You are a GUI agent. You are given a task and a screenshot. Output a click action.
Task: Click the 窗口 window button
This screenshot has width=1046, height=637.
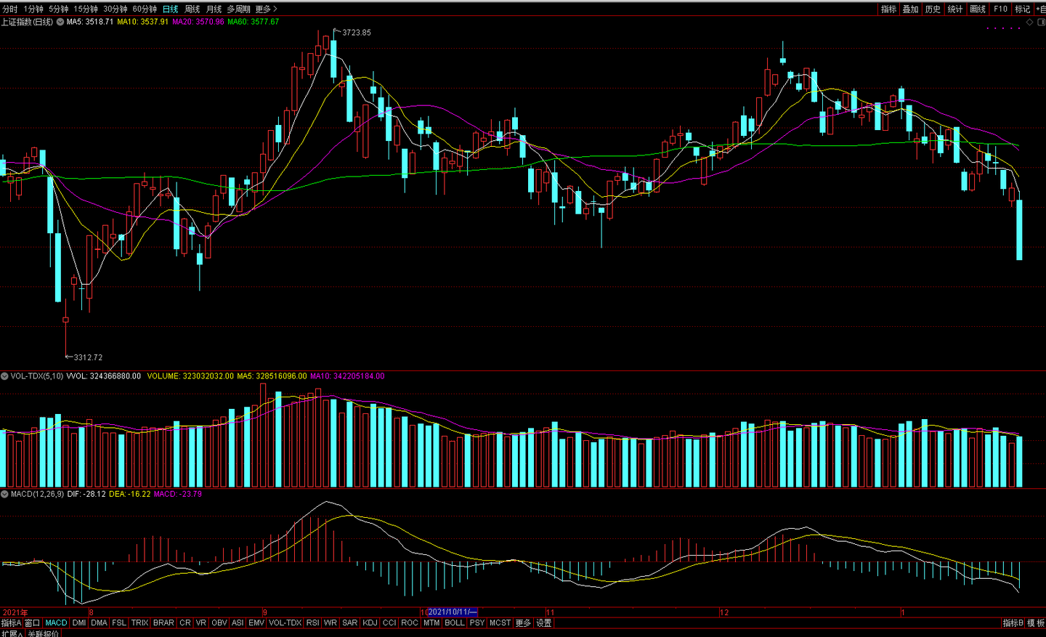[33, 623]
